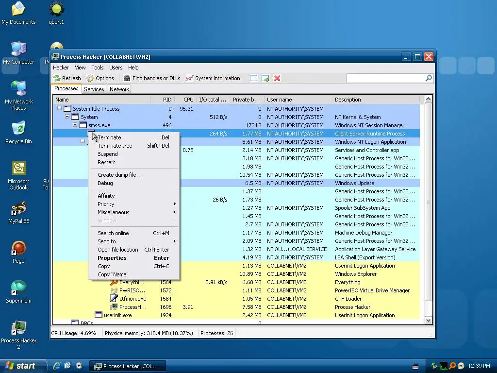
Task: Click the Everything process icon
Action: pyautogui.click(x=114, y=282)
